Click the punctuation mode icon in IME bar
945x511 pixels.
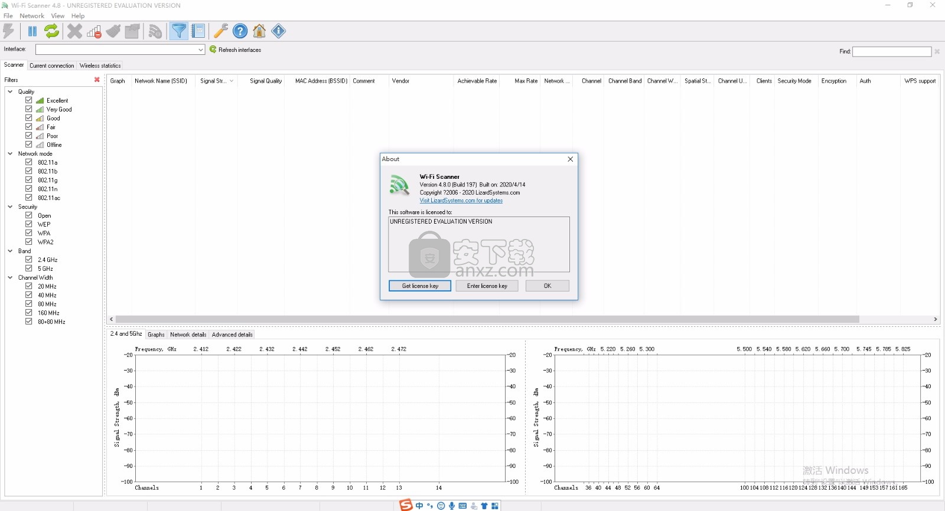(430, 506)
